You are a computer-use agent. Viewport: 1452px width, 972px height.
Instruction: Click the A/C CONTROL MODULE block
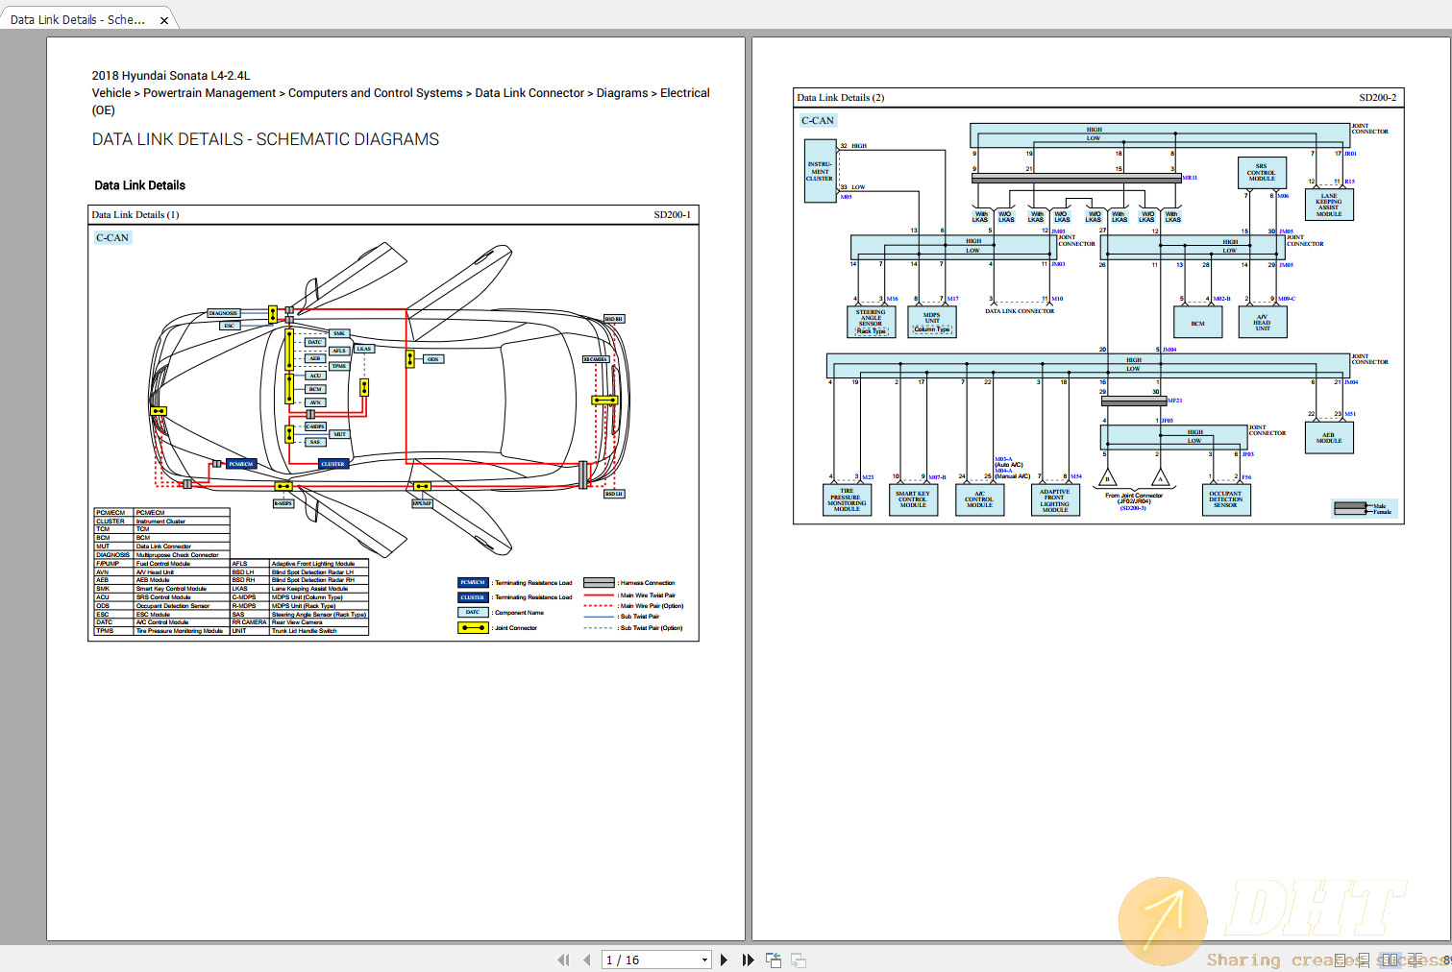click(x=979, y=499)
